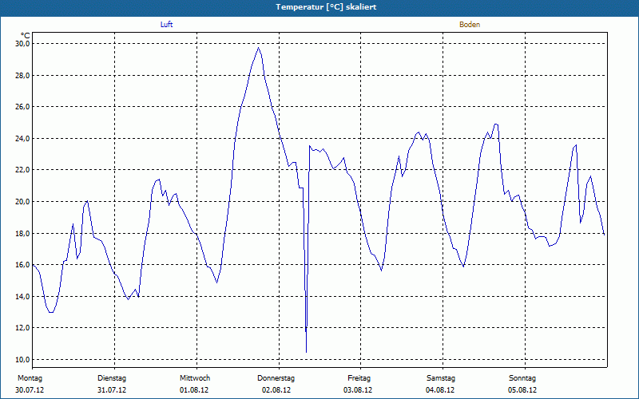Click the 'Temperatur [°C] skaliert' title
Viewport: 639px width, 399px height.
[x=326, y=7]
